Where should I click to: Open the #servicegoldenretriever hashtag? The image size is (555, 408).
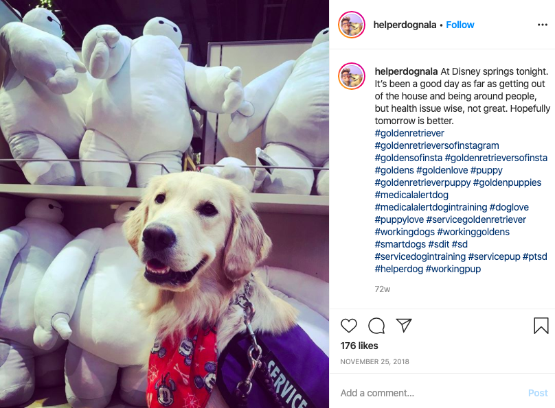click(x=476, y=219)
